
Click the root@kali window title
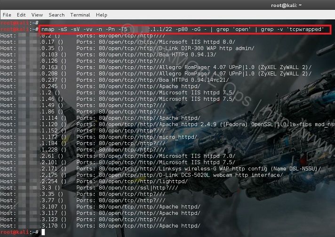click(286, 5)
